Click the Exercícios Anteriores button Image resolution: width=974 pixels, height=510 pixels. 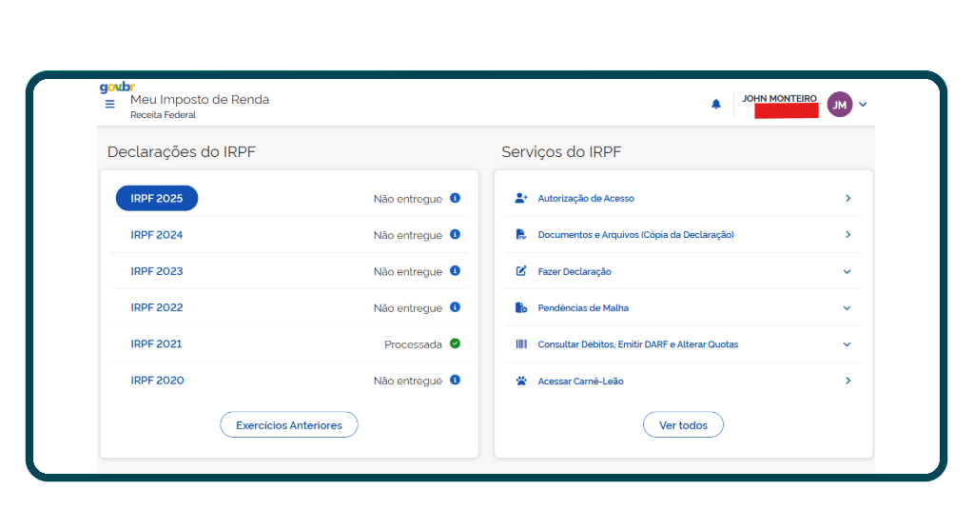(288, 425)
